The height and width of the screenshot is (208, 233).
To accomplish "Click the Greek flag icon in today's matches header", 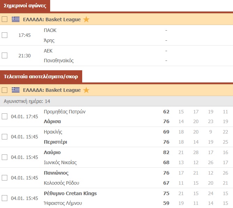I will tap(16, 19).
